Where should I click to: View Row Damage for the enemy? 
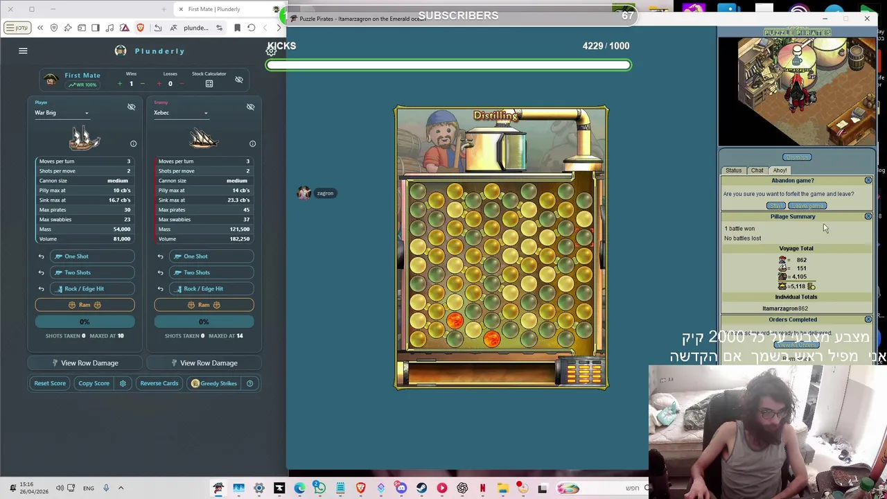204,363
